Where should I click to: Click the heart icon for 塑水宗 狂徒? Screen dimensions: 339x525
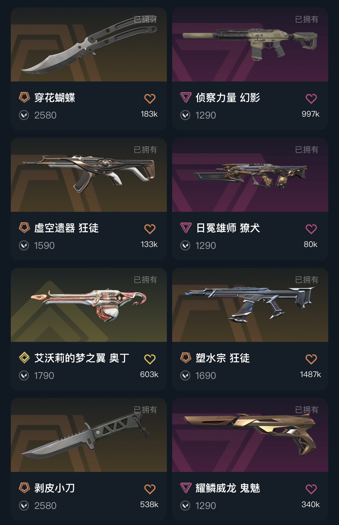[x=311, y=359]
